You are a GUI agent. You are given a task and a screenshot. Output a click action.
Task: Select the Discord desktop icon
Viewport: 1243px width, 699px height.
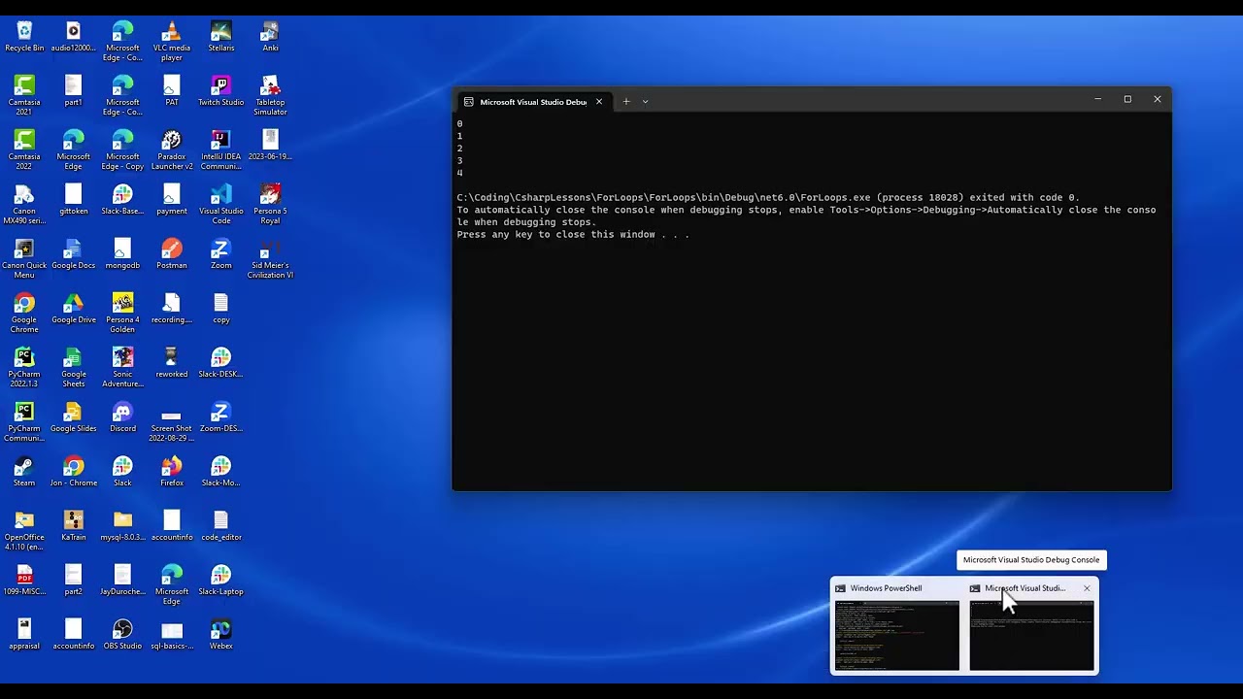[122, 417]
